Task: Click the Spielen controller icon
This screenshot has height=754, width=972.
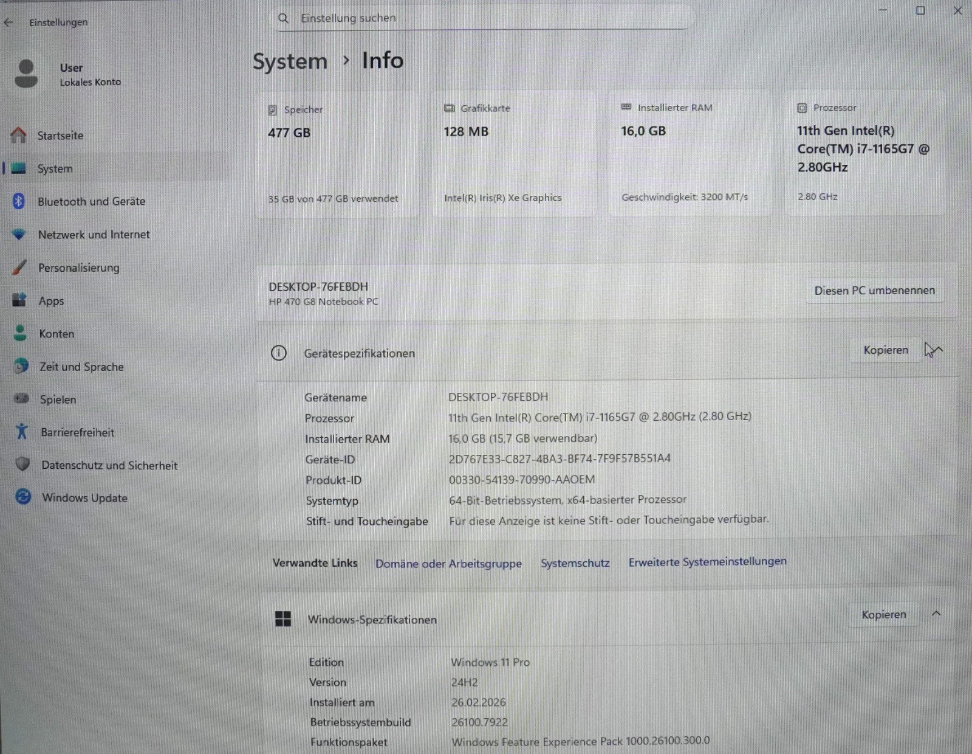Action: click(22, 399)
